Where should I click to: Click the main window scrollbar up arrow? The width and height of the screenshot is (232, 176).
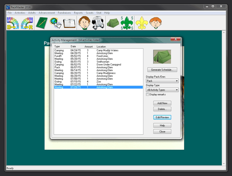click(x=224, y=32)
